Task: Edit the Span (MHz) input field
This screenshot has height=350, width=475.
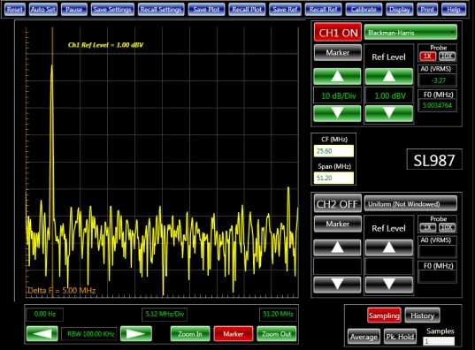Action: coord(333,178)
